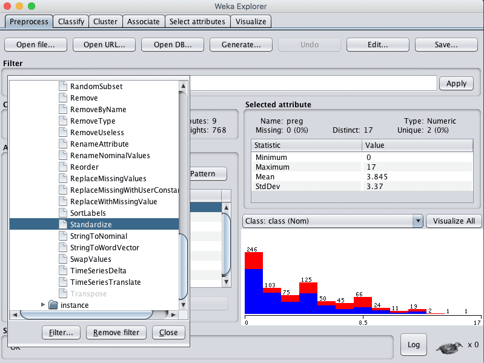
Task: Click the attribute list scroll-up arrow
Action: coord(227,207)
